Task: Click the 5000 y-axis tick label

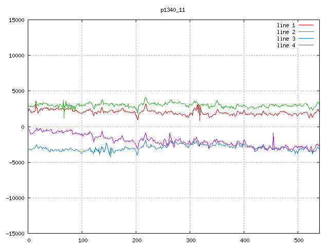Action: (x=17, y=91)
